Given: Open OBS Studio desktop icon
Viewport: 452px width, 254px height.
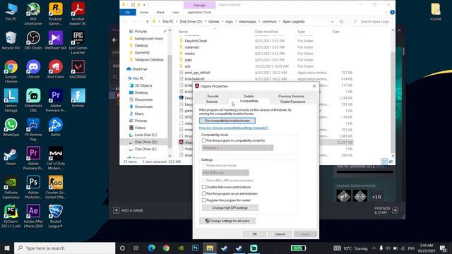Looking at the screenshot, I should click(33, 40).
